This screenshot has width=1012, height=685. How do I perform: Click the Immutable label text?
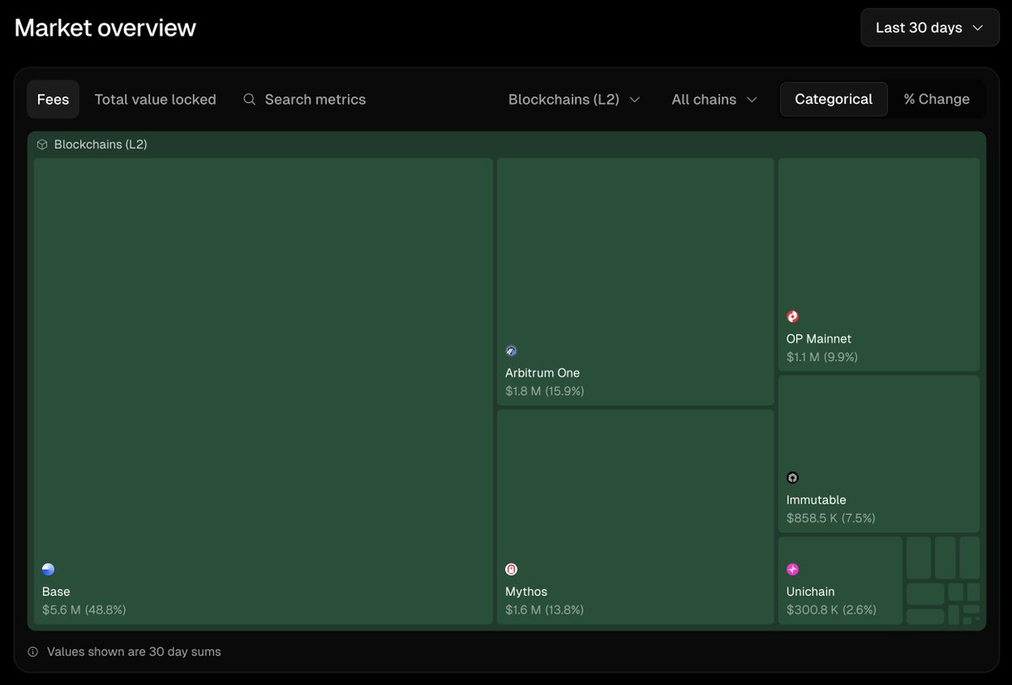point(816,499)
